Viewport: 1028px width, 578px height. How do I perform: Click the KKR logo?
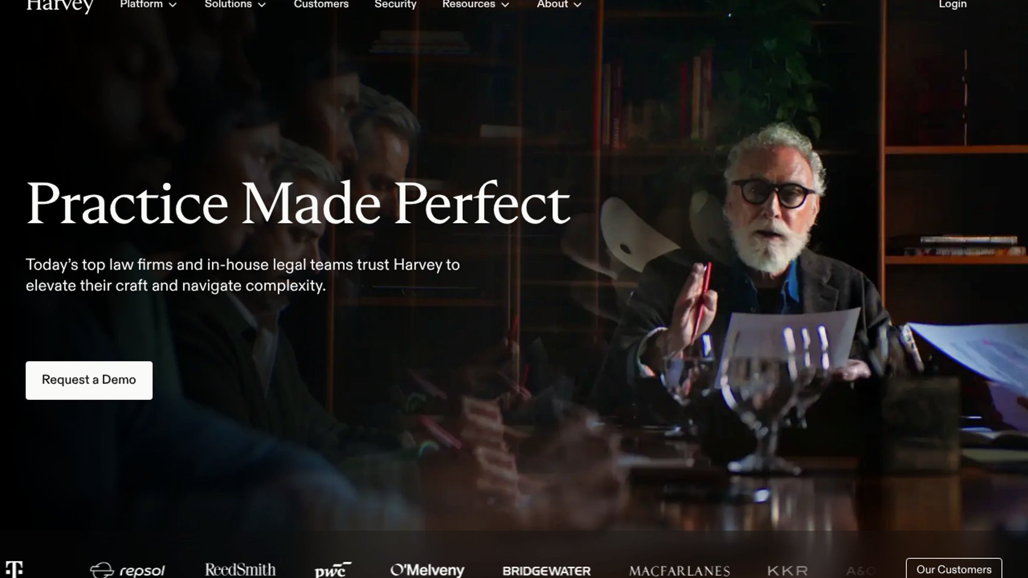[788, 571]
